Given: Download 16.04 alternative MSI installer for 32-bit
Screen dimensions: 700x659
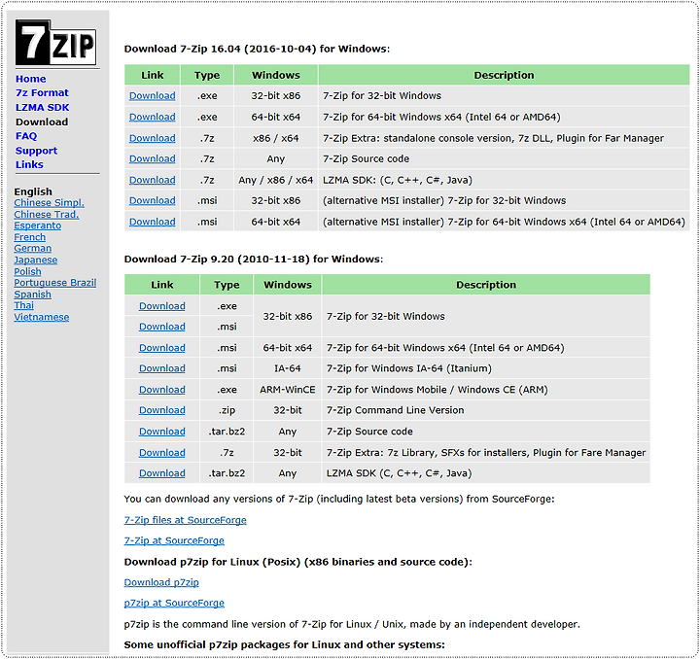Looking at the screenshot, I should 153,200.
